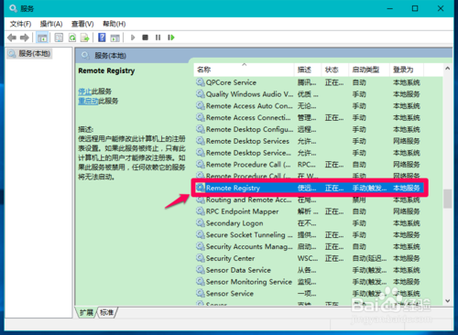Maximize the 服务 window
Image resolution: width=458 pixels, height=335 pixels.
(415, 8)
